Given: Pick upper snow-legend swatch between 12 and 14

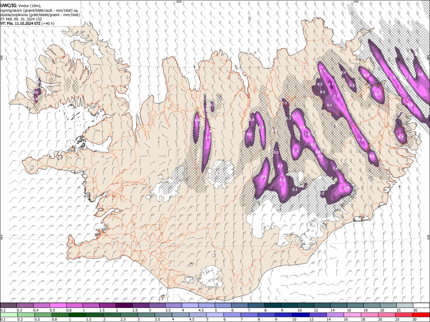Looking at the screenshot, I should click(322, 306).
